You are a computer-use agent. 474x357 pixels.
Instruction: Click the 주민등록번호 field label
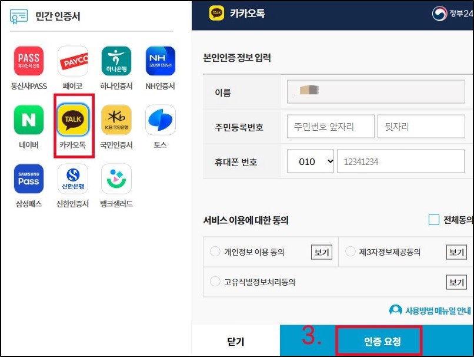click(239, 127)
